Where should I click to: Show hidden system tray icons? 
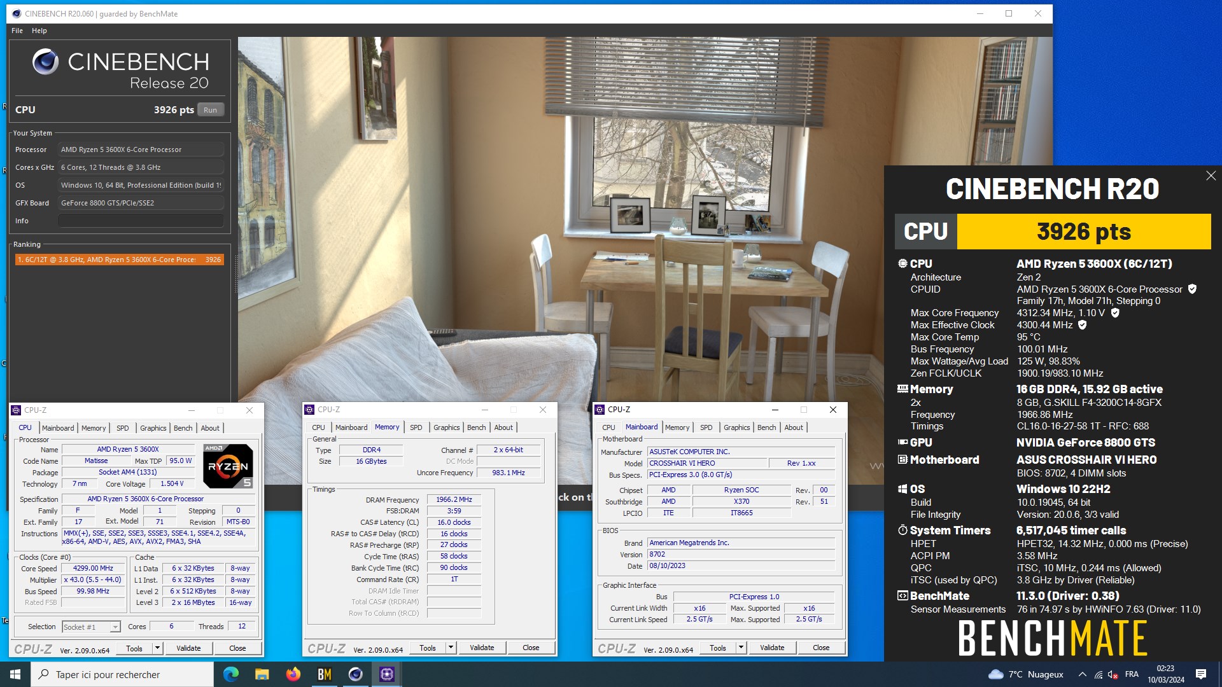tap(1082, 674)
